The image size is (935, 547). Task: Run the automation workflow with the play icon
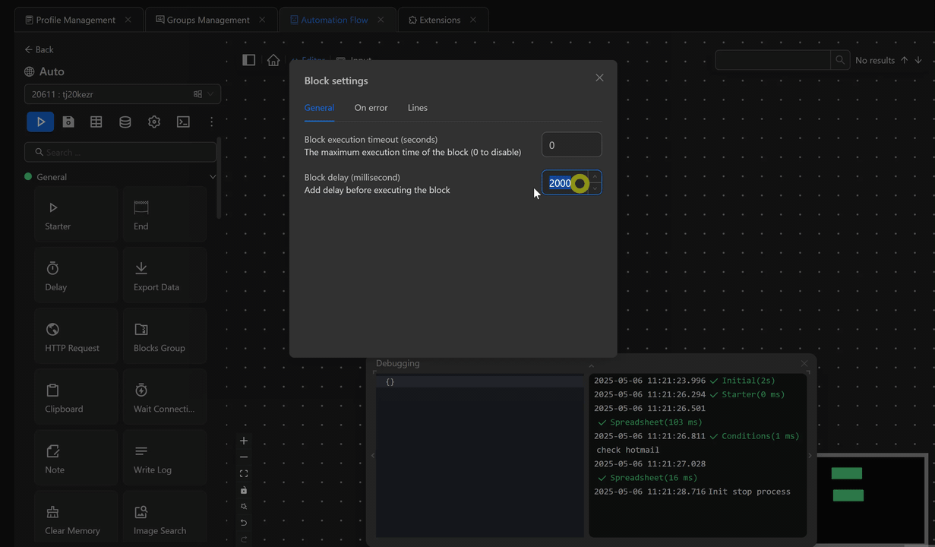coord(40,122)
